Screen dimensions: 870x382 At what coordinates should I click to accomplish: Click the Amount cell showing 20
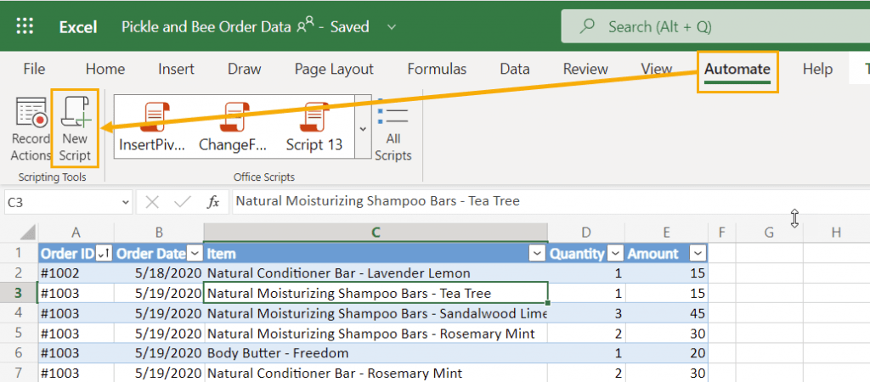[x=666, y=353]
